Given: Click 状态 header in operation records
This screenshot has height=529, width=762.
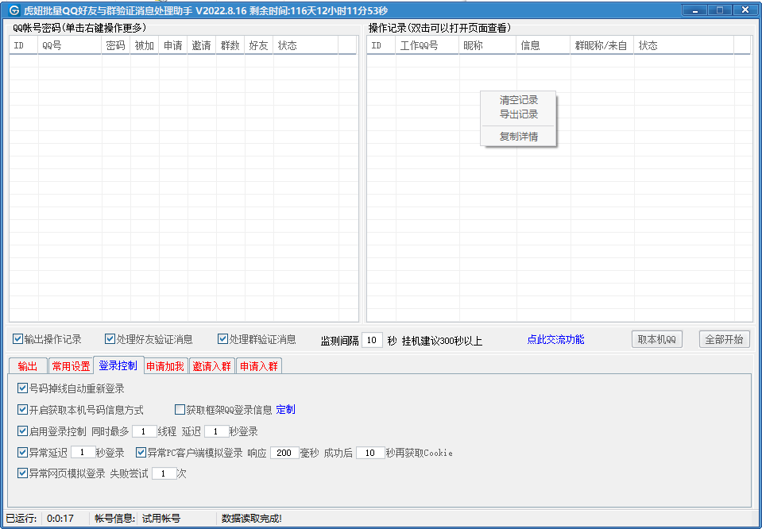Looking at the screenshot, I should pos(684,45).
